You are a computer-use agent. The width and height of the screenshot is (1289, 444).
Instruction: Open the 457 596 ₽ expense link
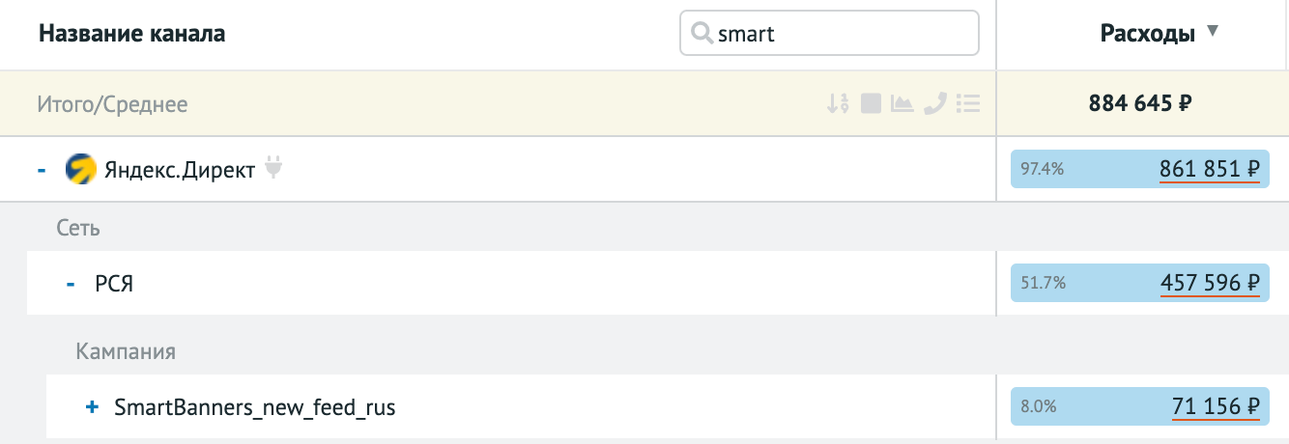[x=1210, y=284]
